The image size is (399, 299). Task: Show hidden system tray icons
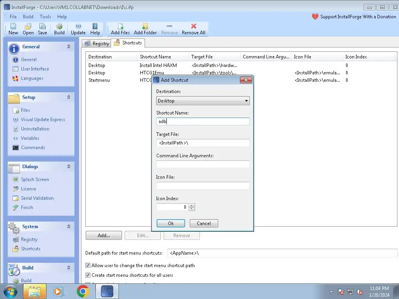331,292
